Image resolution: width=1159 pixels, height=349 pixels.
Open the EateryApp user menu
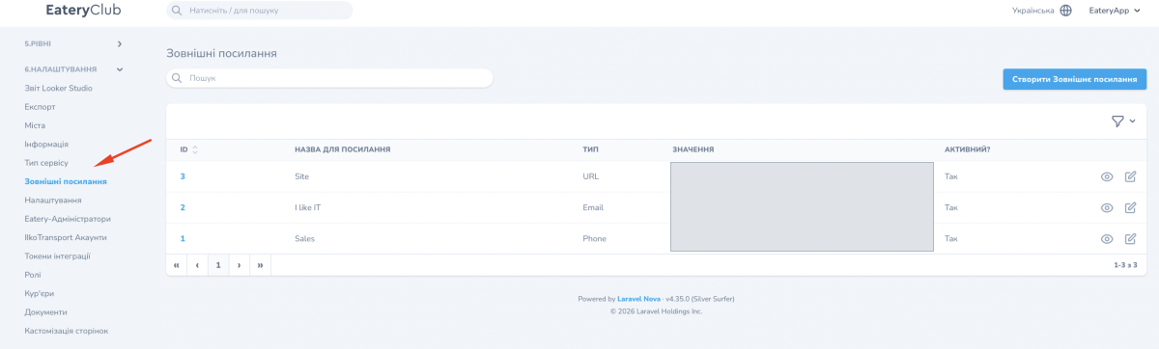[1115, 11]
